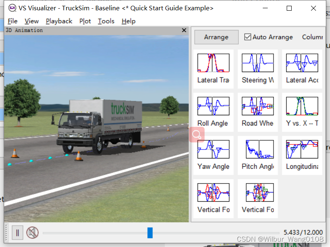Close the 3D Animation panel
Screen dimensions: 330x247
(x=184, y=30)
